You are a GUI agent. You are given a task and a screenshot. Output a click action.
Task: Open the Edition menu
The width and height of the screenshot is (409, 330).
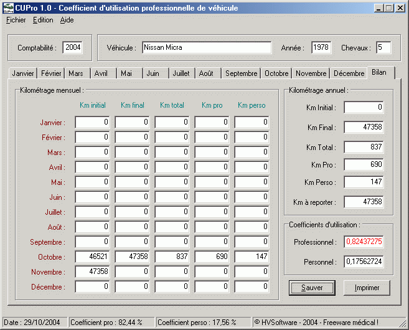point(42,20)
